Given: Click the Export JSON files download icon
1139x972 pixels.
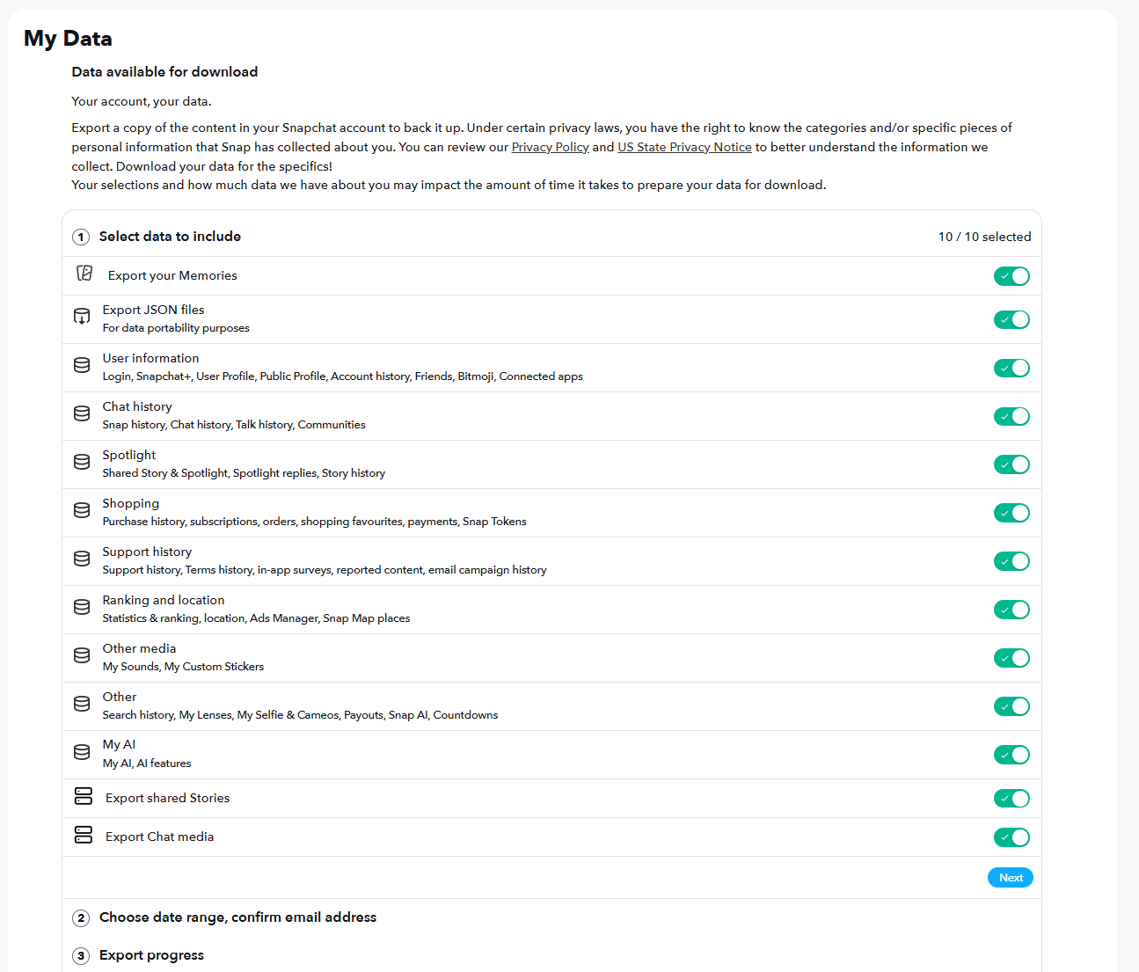Looking at the screenshot, I should click(x=82, y=317).
